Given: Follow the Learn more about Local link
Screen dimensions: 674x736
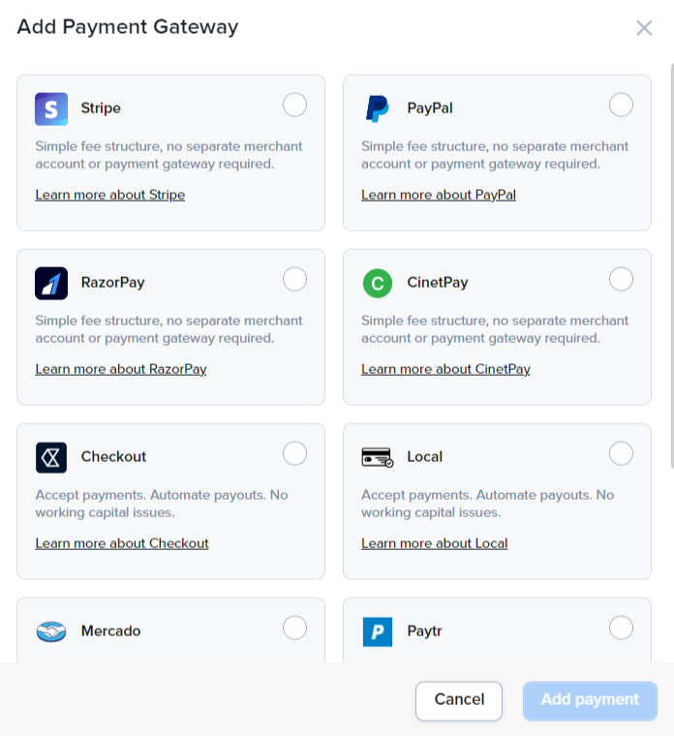Looking at the screenshot, I should pyautogui.click(x=435, y=543).
